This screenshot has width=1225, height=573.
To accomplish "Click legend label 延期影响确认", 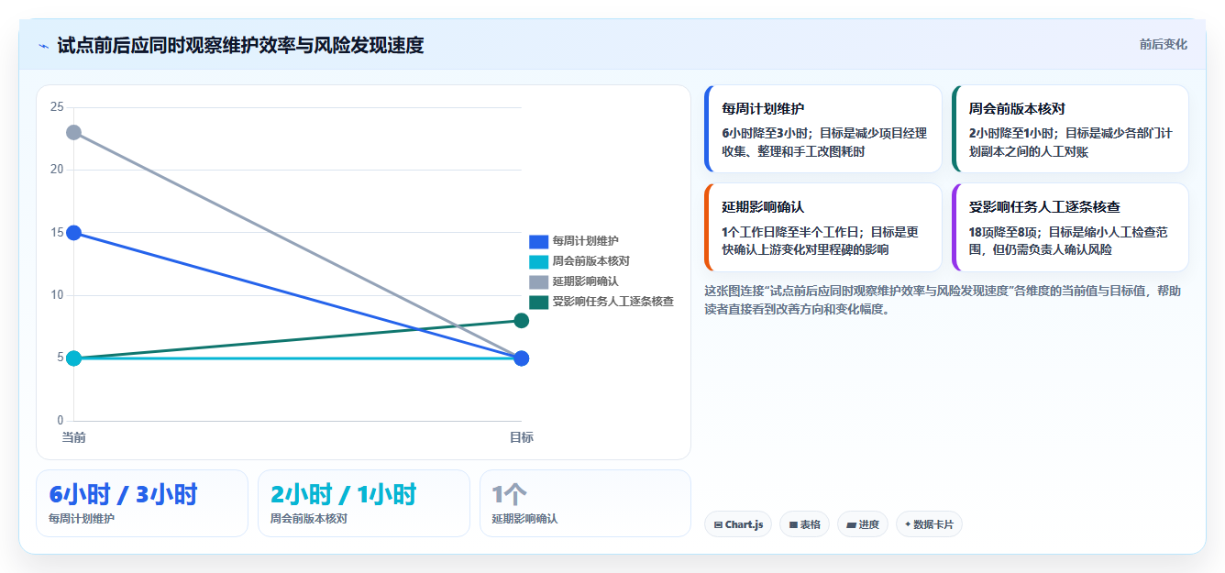I will (x=585, y=281).
